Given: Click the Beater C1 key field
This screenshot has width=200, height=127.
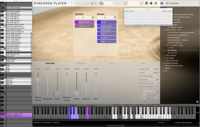Looking at the screenshot, I should [105, 17].
